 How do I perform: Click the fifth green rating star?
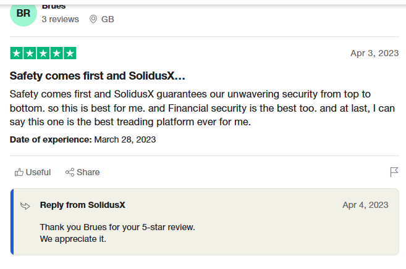(70, 53)
